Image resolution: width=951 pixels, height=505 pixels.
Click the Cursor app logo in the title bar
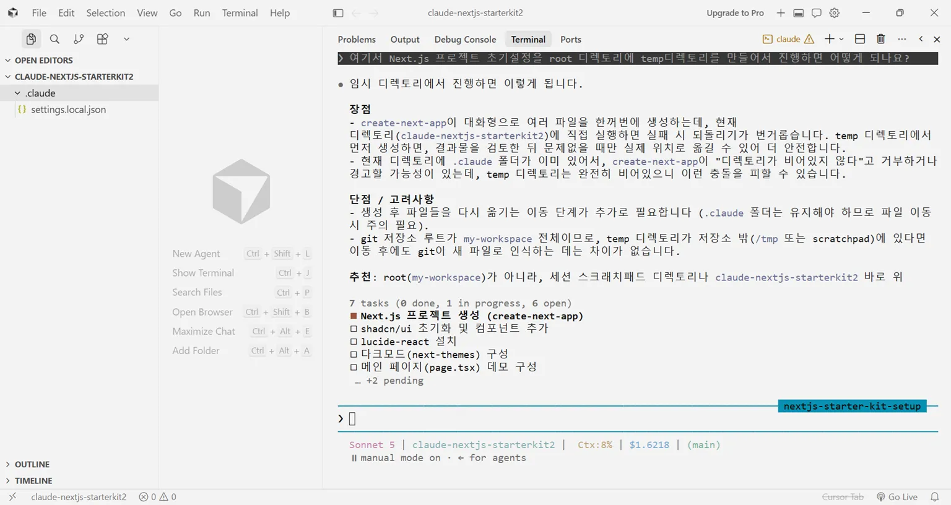coord(13,12)
